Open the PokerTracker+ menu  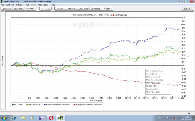43,5
